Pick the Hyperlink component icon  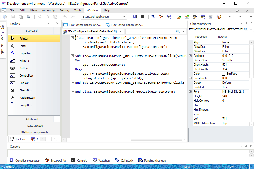point(12,53)
